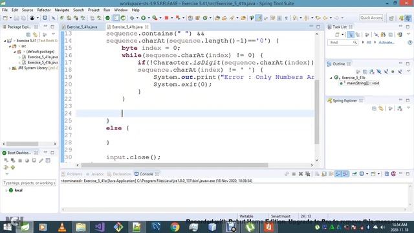Toggle Show Console When Standard Out Changes
Viewport: 414px width, 233px height.
coord(338,174)
